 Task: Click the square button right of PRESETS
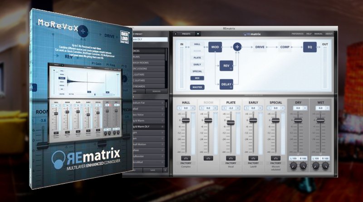198,34
